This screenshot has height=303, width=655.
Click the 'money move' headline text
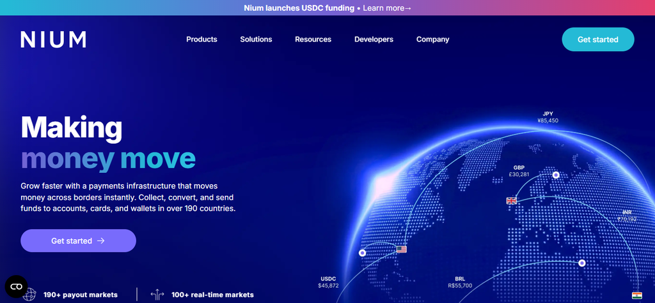coord(108,159)
